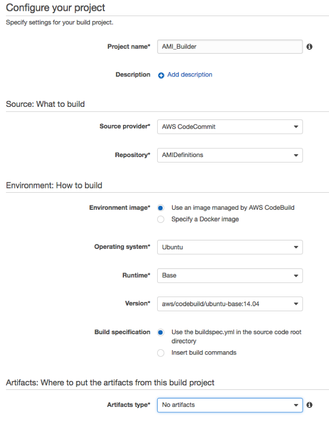The height and width of the screenshot is (421, 329).
Task: Select Insert build commands
Action: (x=161, y=352)
